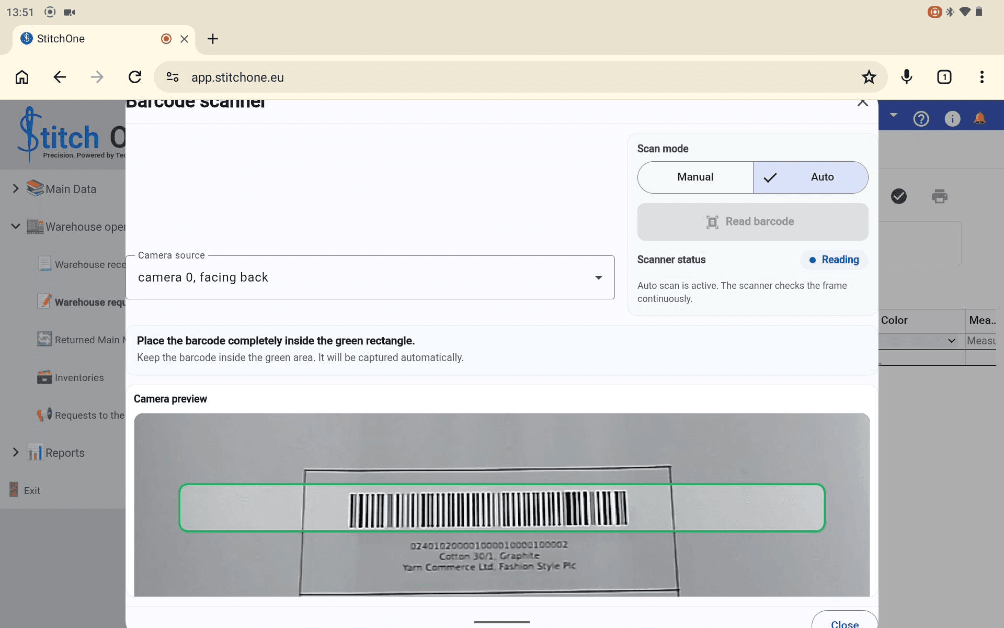Bookmark this page with the star

tap(869, 77)
